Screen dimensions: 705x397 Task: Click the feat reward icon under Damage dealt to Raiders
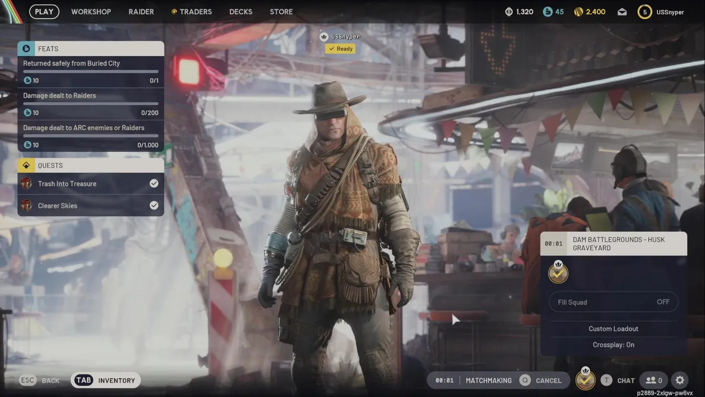pos(28,112)
